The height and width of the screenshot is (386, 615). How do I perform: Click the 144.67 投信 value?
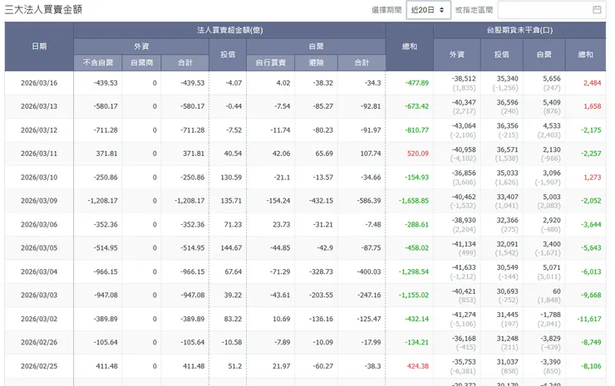pos(231,248)
